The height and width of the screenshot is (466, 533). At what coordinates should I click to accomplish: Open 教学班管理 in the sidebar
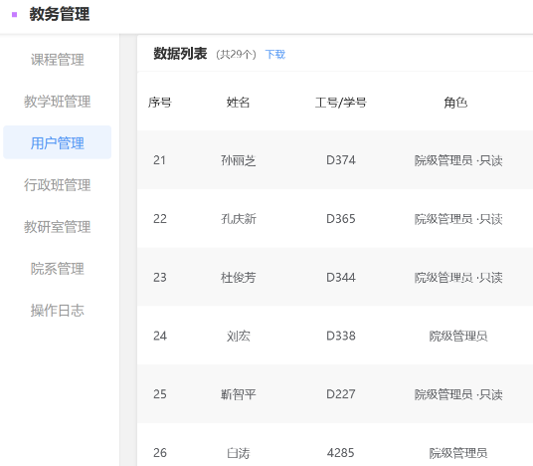click(57, 102)
